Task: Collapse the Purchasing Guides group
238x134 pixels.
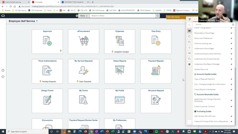Action: [x=203, y=112]
